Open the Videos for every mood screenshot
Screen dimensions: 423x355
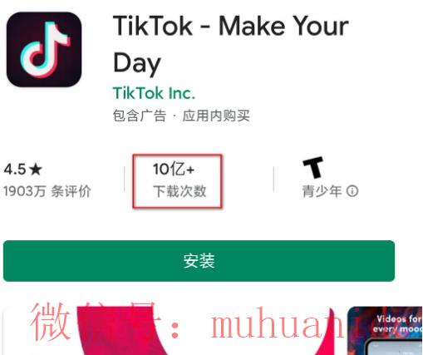[385, 331]
